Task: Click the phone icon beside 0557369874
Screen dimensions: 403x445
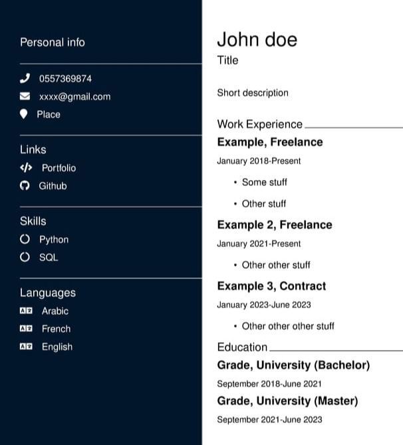Action: 25,78
